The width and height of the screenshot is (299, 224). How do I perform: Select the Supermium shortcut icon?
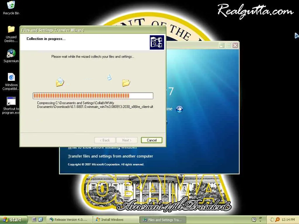point(11,56)
